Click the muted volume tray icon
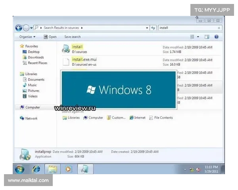The width and height of the screenshot is (238, 190). click(198, 169)
